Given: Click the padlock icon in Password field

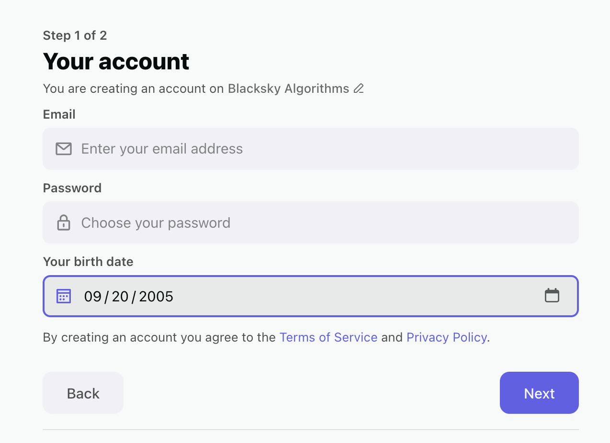Looking at the screenshot, I should (64, 222).
